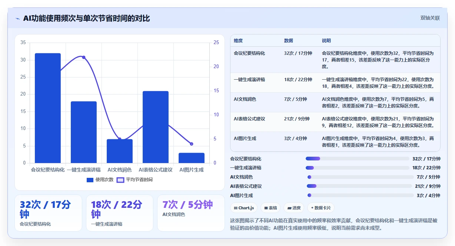Open the 7次 / 5分钟 stat card
Viewport: 455px width, 246px height.
[191, 213]
